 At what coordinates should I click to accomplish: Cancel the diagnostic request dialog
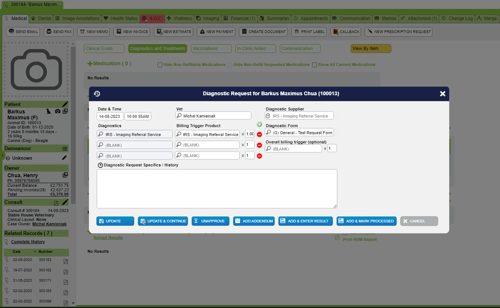[419, 221]
